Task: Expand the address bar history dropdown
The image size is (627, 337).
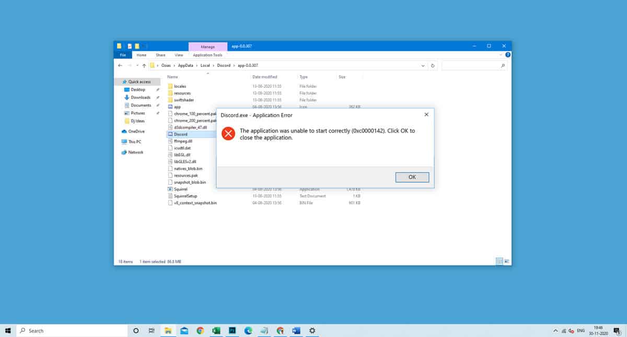Action: [x=423, y=66]
